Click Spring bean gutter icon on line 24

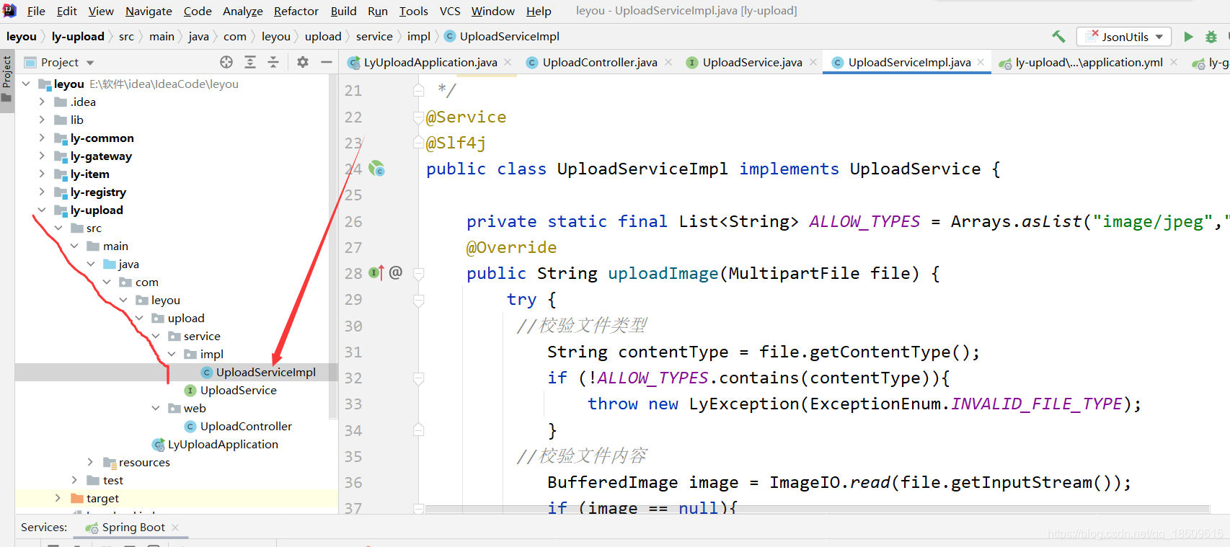[x=377, y=169]
